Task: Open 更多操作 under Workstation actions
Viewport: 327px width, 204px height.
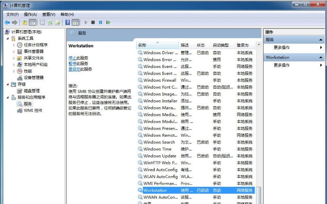Action: (281, 65)
